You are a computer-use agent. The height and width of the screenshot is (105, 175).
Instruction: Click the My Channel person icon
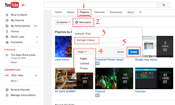coord(7,20)
